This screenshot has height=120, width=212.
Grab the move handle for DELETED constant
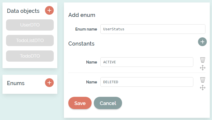pyautogui.click(x=203, y=88)
